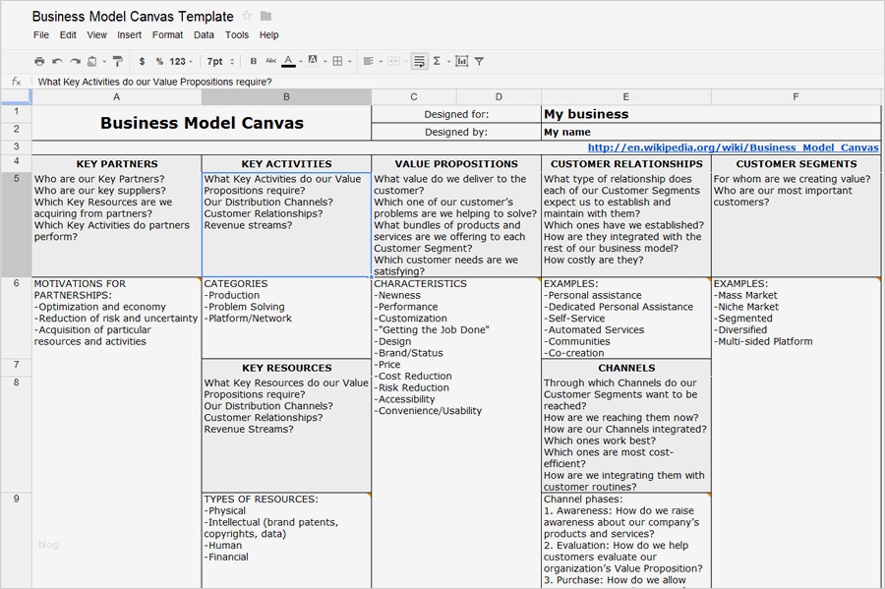This screenshot has height=589, width=885.
Task: Click the CHANNELS header cell
Action: click(x=626, y=368)
